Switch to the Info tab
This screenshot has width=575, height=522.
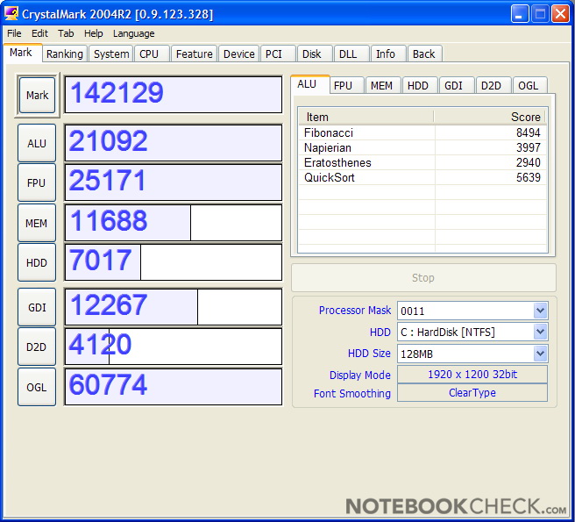click(x=388, y=54)
